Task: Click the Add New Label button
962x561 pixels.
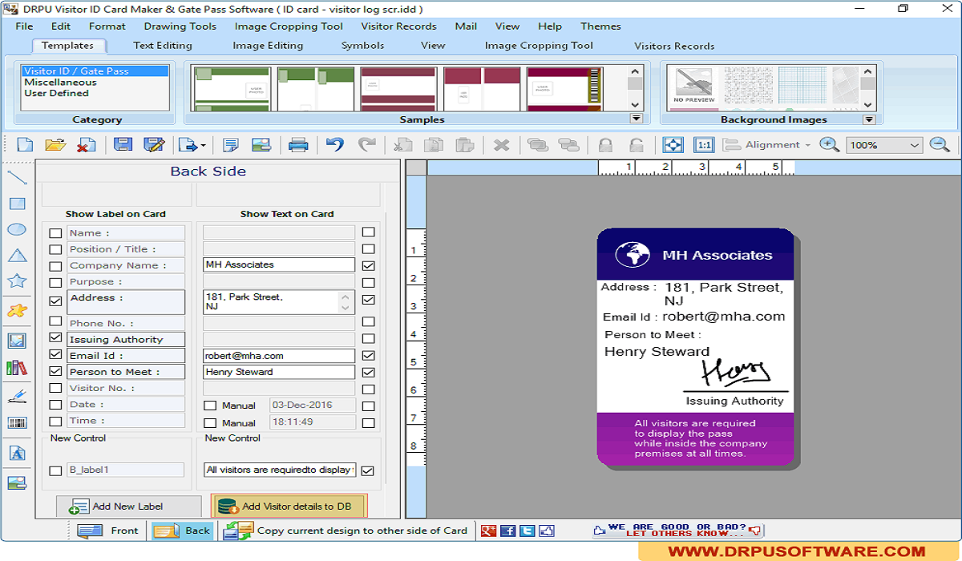Action: coord(128,507)
